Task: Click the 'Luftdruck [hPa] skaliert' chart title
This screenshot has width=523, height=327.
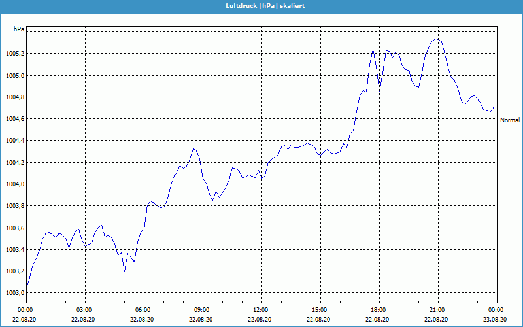Action: click(261, 5)
